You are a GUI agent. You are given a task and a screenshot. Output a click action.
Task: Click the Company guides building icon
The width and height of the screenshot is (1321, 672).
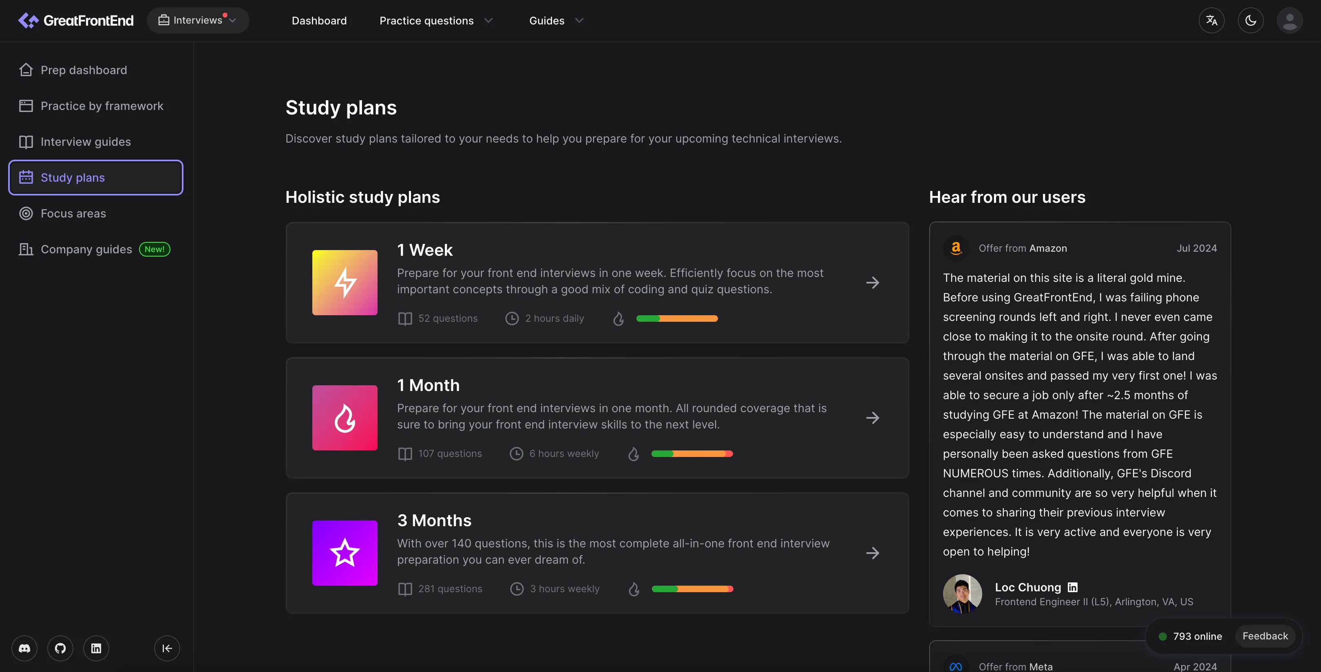point(26,249)
